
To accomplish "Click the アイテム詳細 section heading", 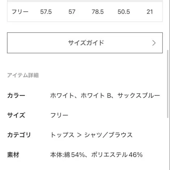I will coord(23,75).
